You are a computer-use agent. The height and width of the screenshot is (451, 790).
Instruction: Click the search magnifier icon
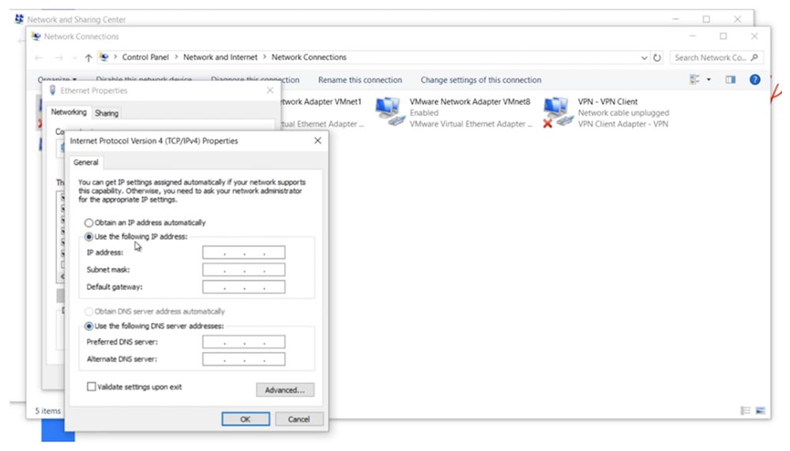pos(754,58)
